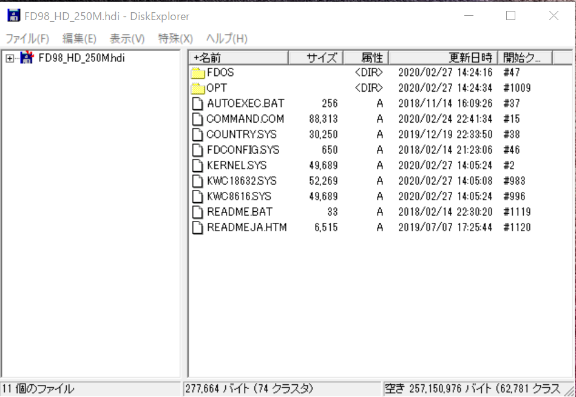Click the start cluster #1120
The image size is (576, 397).
517,227
